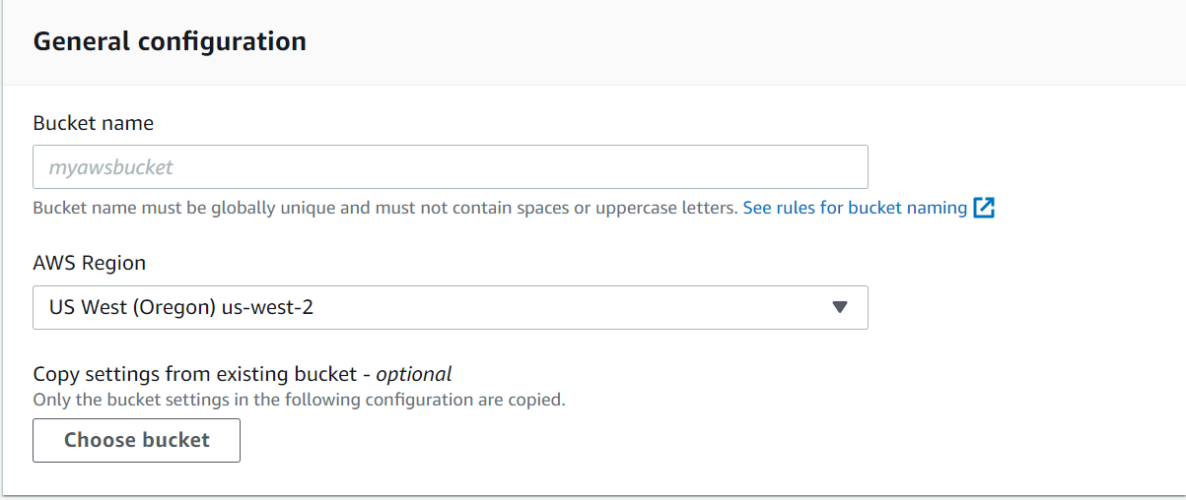Click the empty right end of Bucket name field

(x=808, y=167)
